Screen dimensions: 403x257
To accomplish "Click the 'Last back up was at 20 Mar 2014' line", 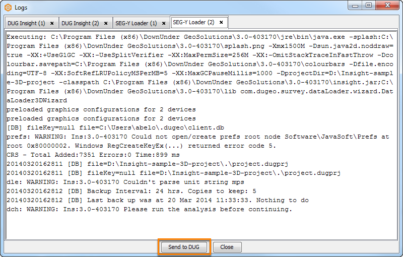I will 158,200.
